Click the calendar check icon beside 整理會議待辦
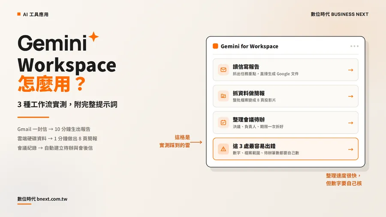The image size is (386, 217). coord(223,123)
